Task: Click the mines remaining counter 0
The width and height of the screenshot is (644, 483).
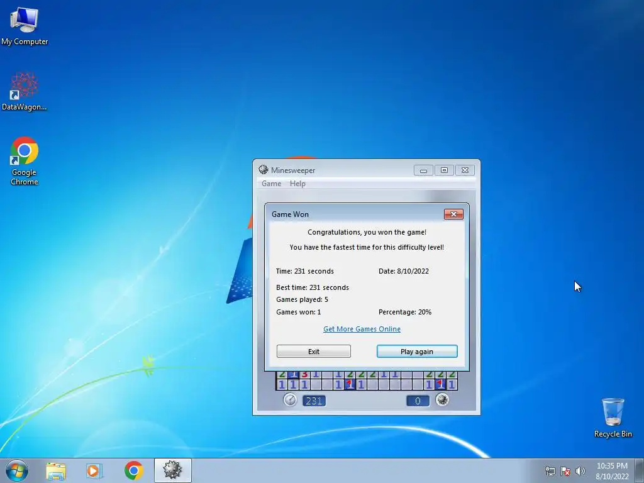Action: 418,401
